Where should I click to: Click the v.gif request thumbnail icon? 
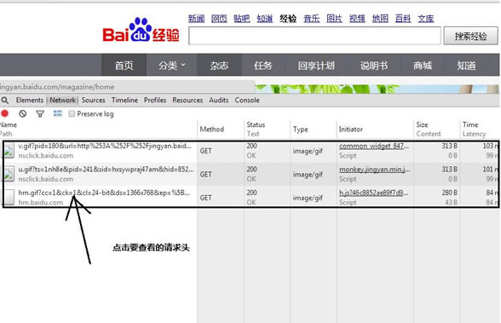point(9,151)
